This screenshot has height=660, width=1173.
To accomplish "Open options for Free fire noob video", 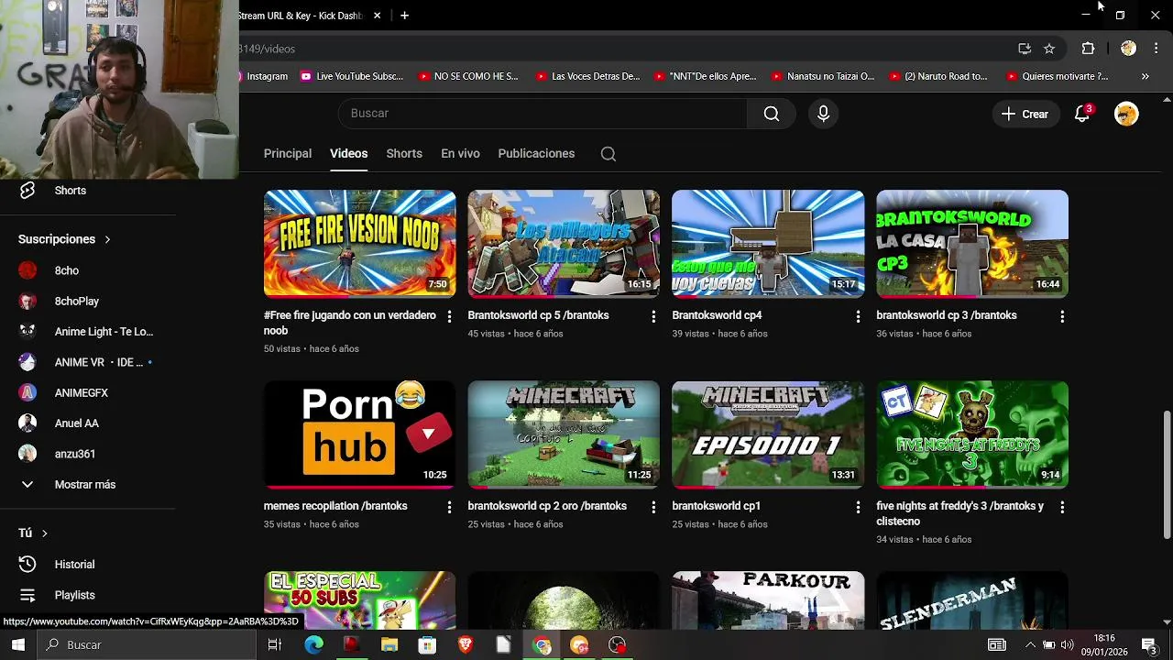I will (x=449, y=316).
